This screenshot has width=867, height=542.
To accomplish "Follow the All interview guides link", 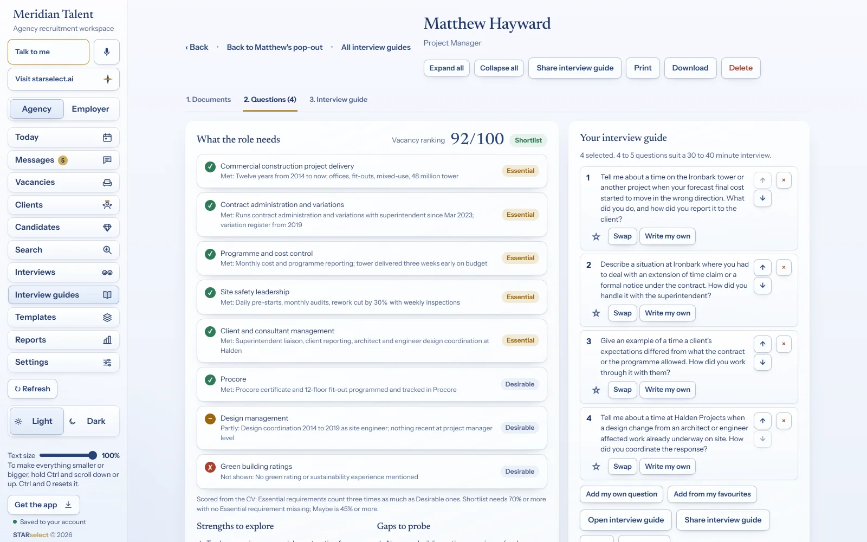I will click(376, 48).
